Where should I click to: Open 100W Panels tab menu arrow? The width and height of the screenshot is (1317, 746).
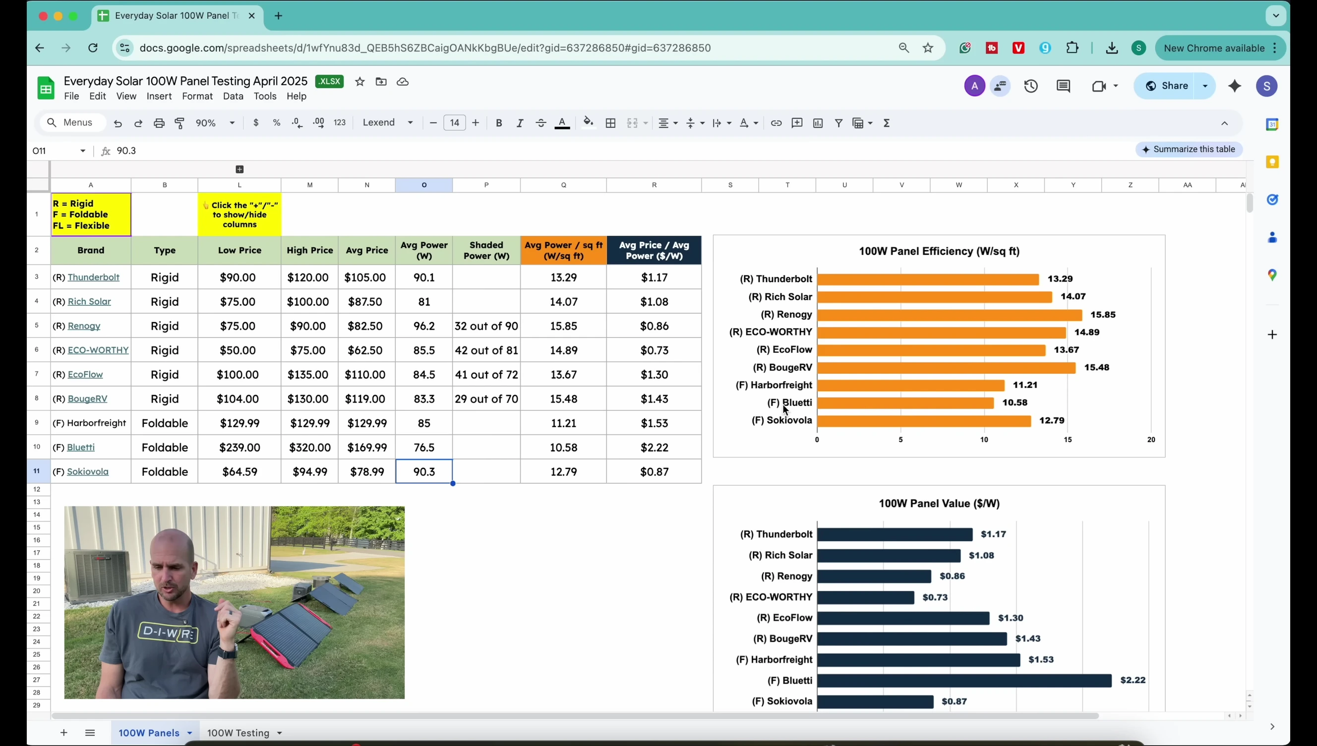coord(189,733)
